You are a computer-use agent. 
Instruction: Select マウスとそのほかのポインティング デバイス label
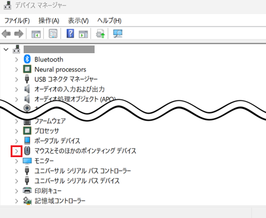(x=85, y=151)
